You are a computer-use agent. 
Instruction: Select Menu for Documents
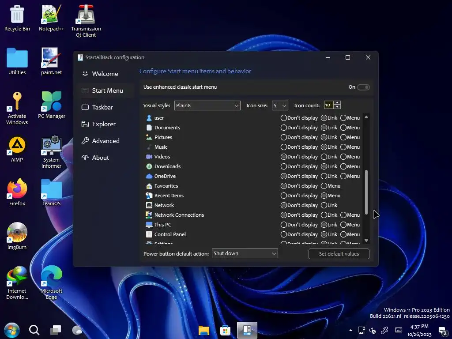pos(350,128)
